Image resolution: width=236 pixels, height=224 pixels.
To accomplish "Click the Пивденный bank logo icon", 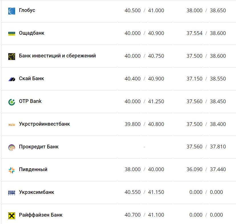I will click(x=12, y=170).
